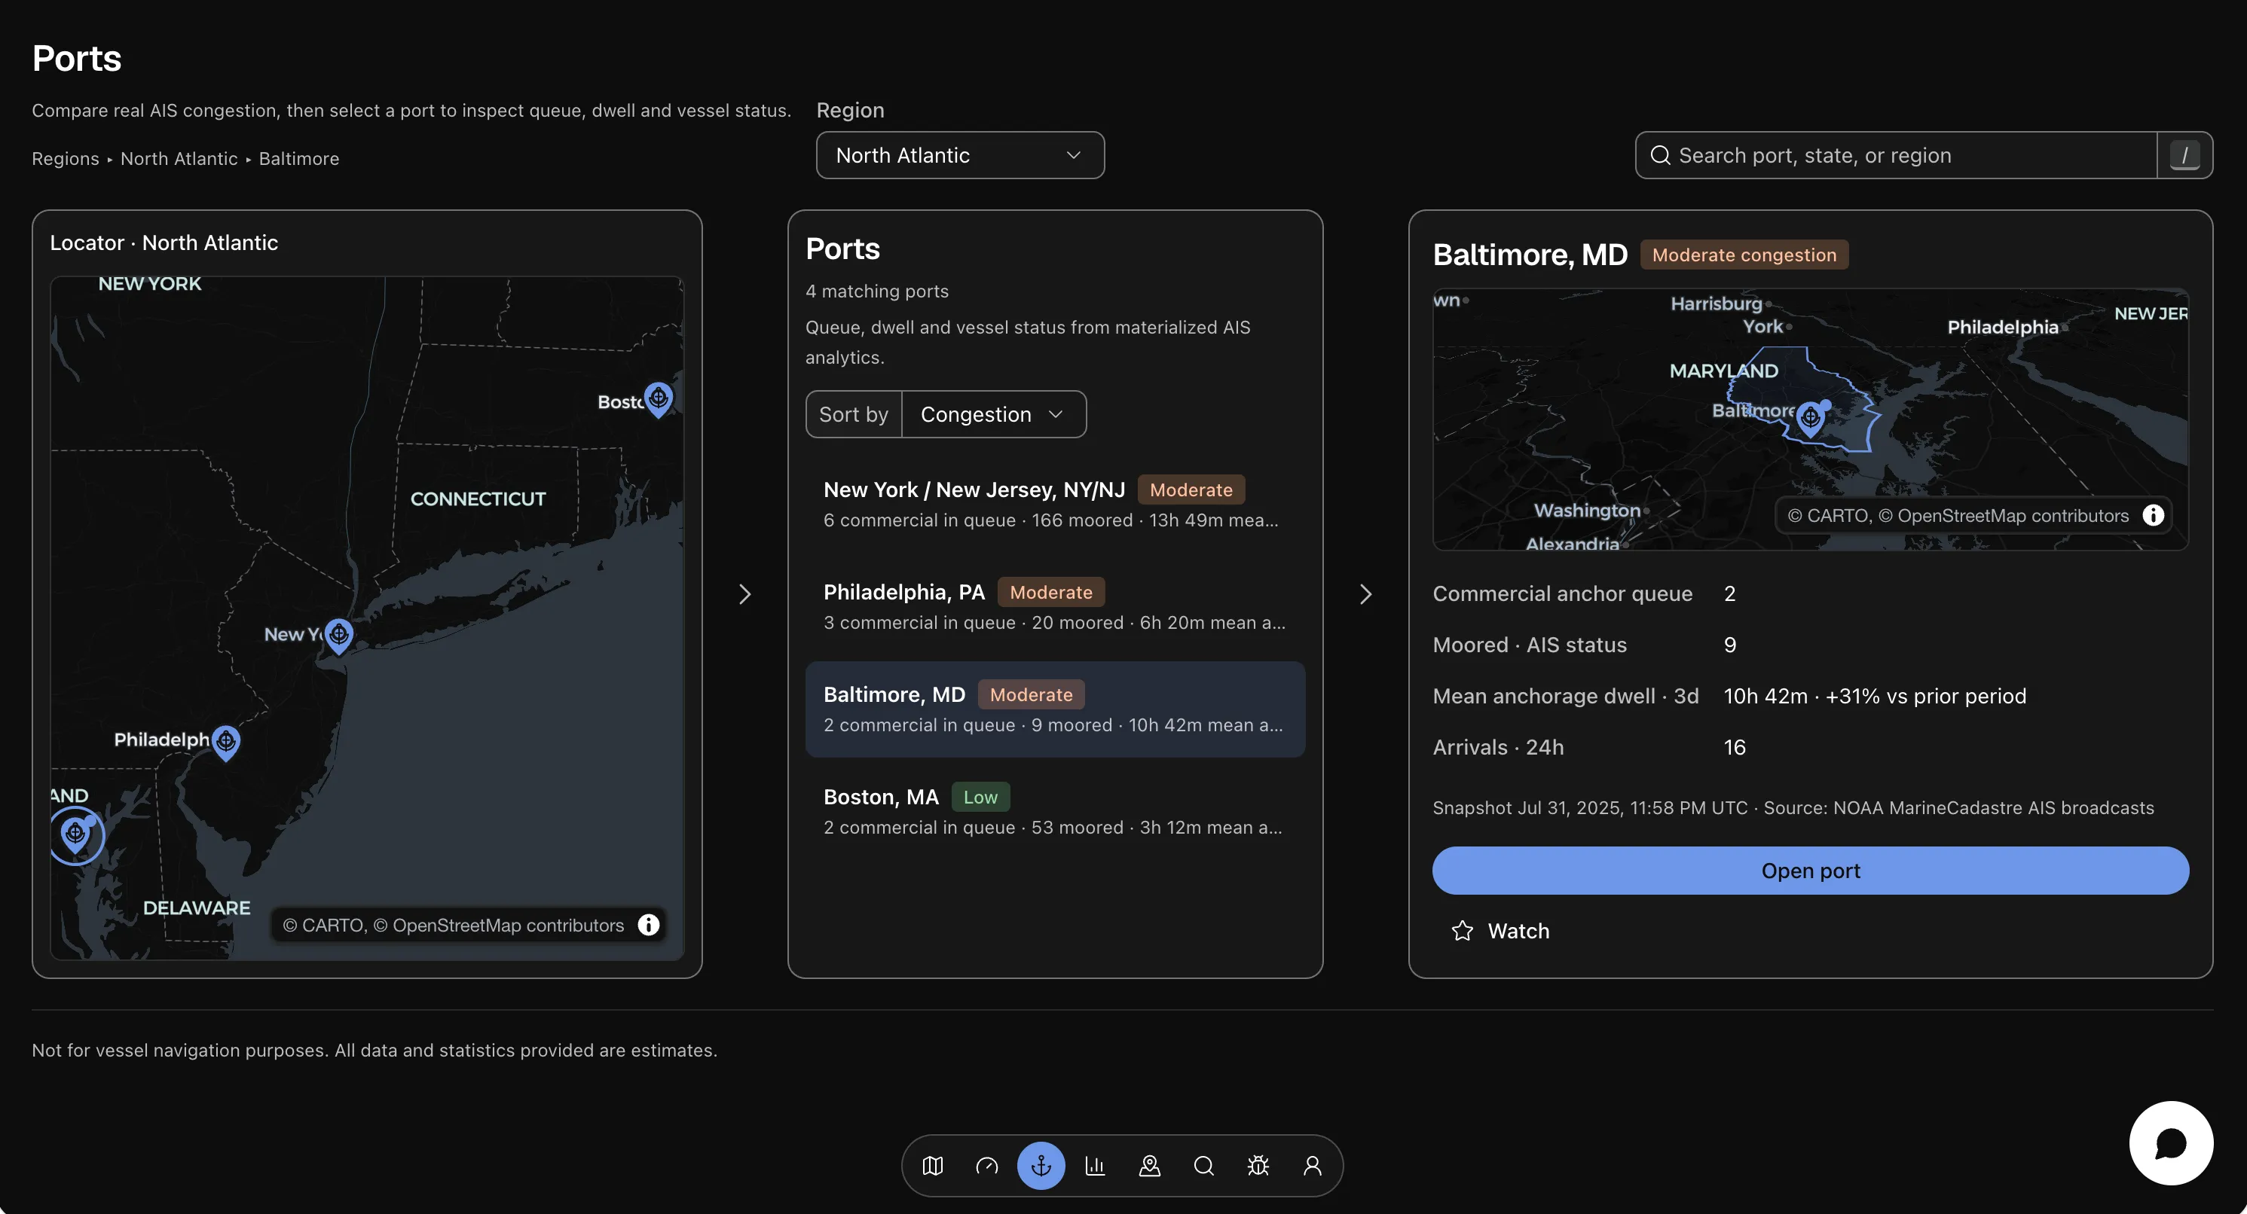Click the Arrivals 24h value 16
The height and width of the screenshot is (1214, 2247).
tap(1734, 748)
